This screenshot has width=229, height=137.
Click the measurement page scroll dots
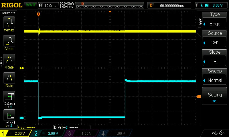(x=1, y=62)
